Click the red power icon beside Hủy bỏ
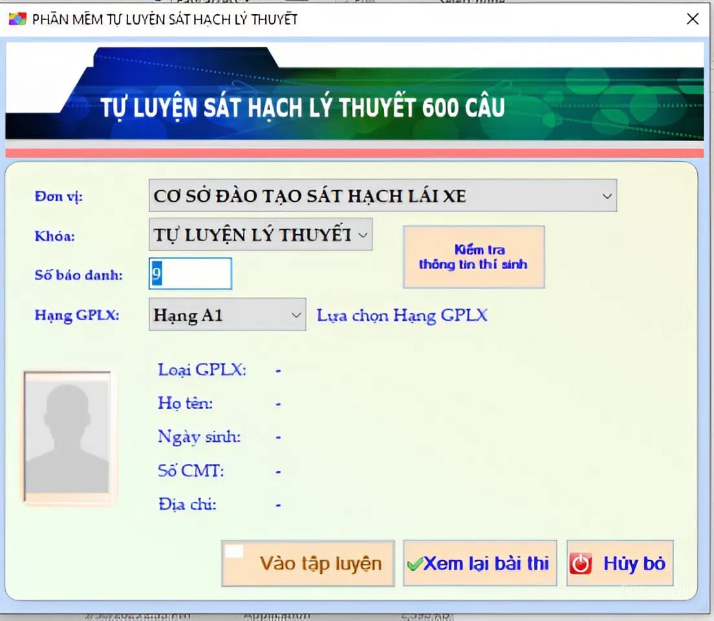 point(580,563)
